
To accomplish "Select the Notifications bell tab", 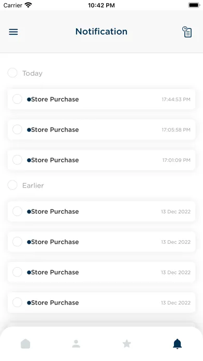I will [x=177, y=344].
